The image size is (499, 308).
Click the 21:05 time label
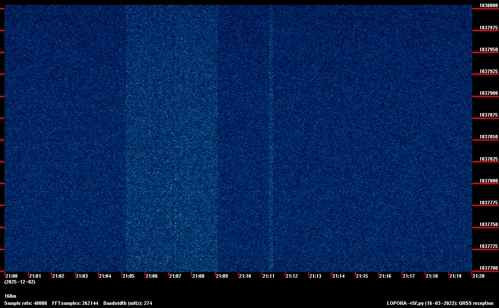(129, 276)
